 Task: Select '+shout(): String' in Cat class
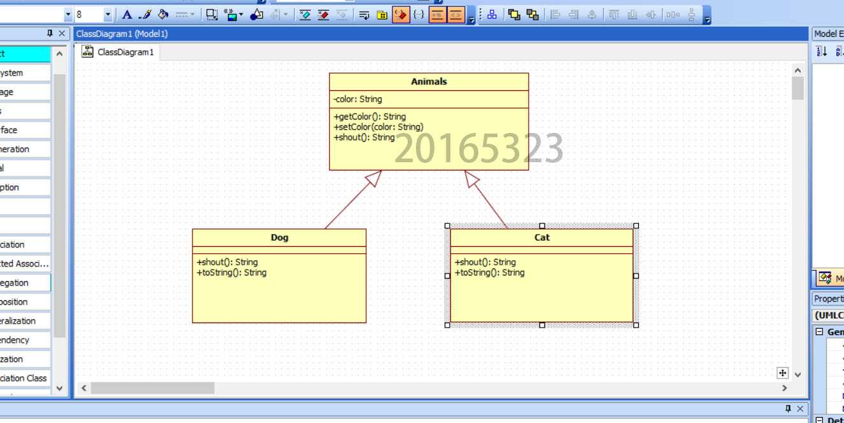coord(485,262)
